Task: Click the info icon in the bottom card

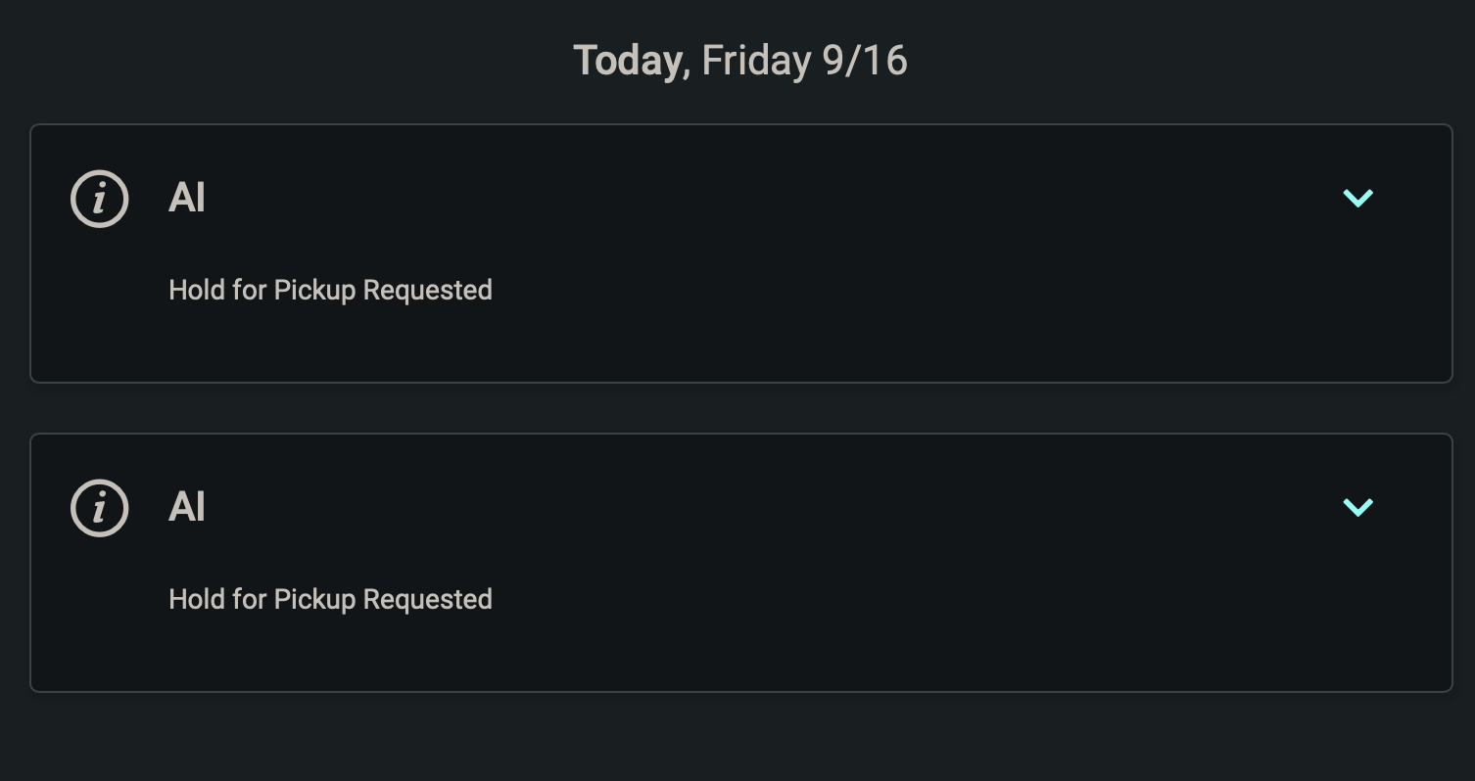Action: [x=100, y=508]
